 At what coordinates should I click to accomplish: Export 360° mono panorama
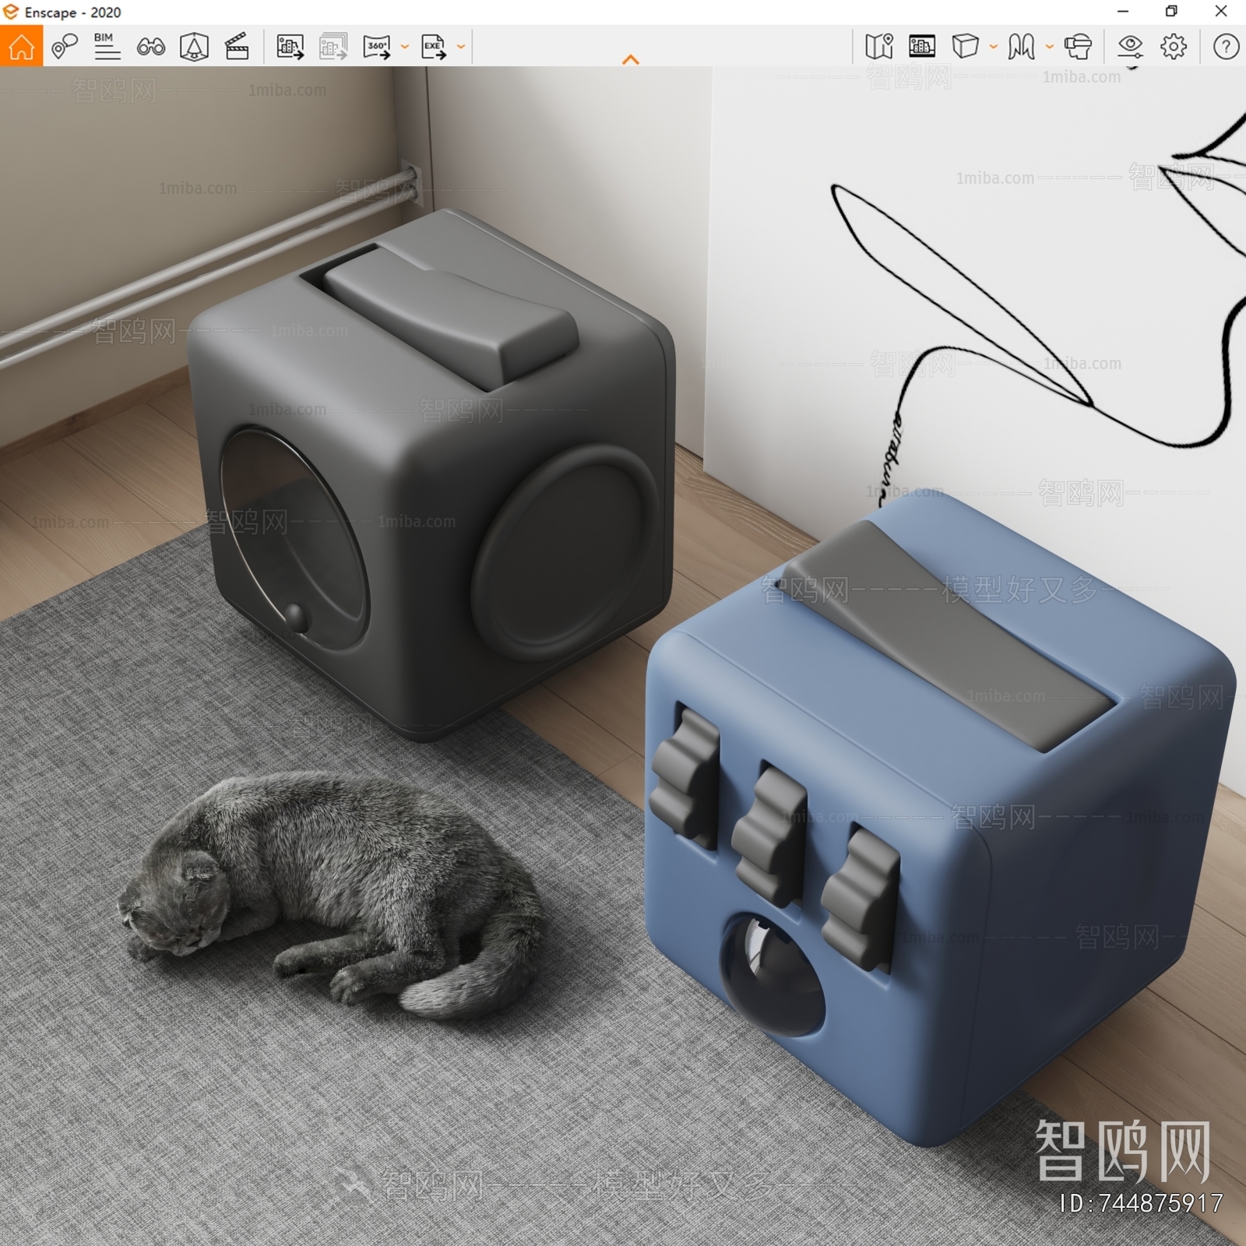377,47
